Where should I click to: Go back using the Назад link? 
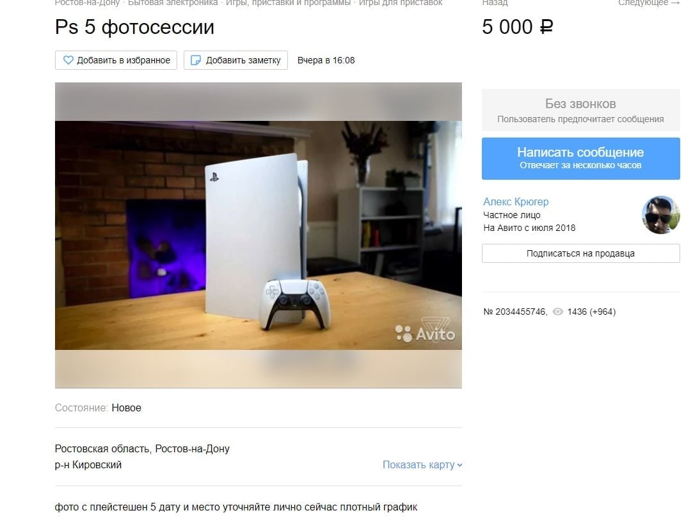coord(495,3)
